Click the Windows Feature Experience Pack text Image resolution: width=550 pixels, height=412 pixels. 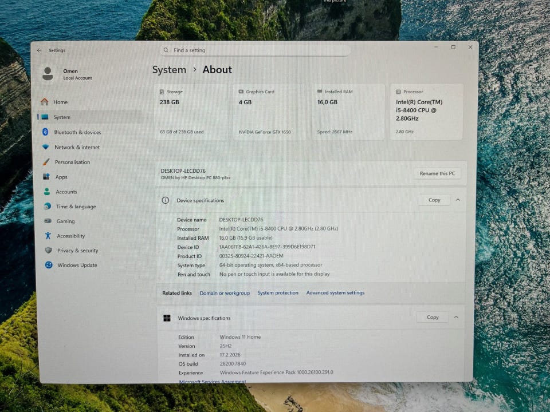[276, 373]
